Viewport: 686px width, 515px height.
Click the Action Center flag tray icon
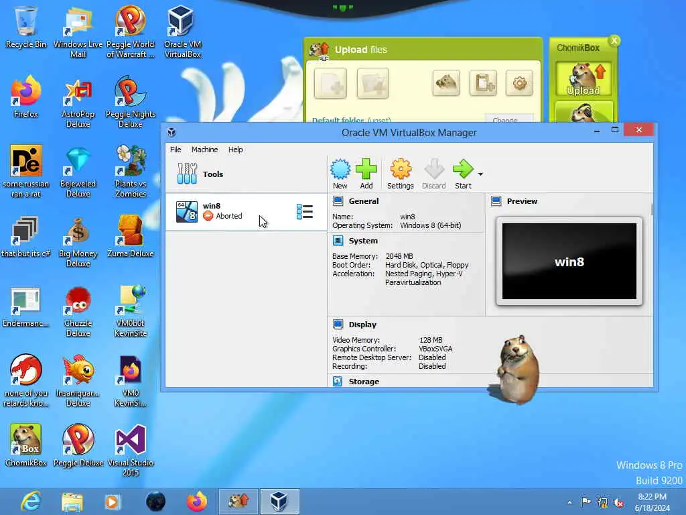[586, 502]
